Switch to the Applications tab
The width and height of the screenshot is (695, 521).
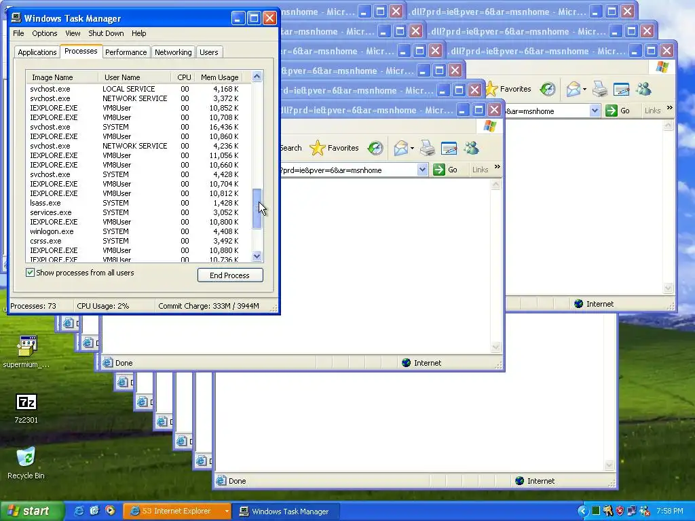(x=37, y=52)
